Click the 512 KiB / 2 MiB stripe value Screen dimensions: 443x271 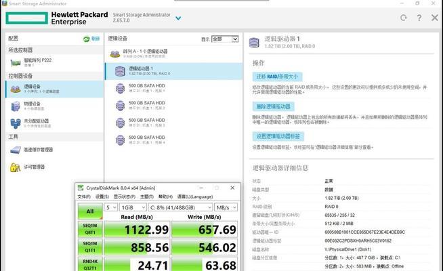[x=339, y=224]
